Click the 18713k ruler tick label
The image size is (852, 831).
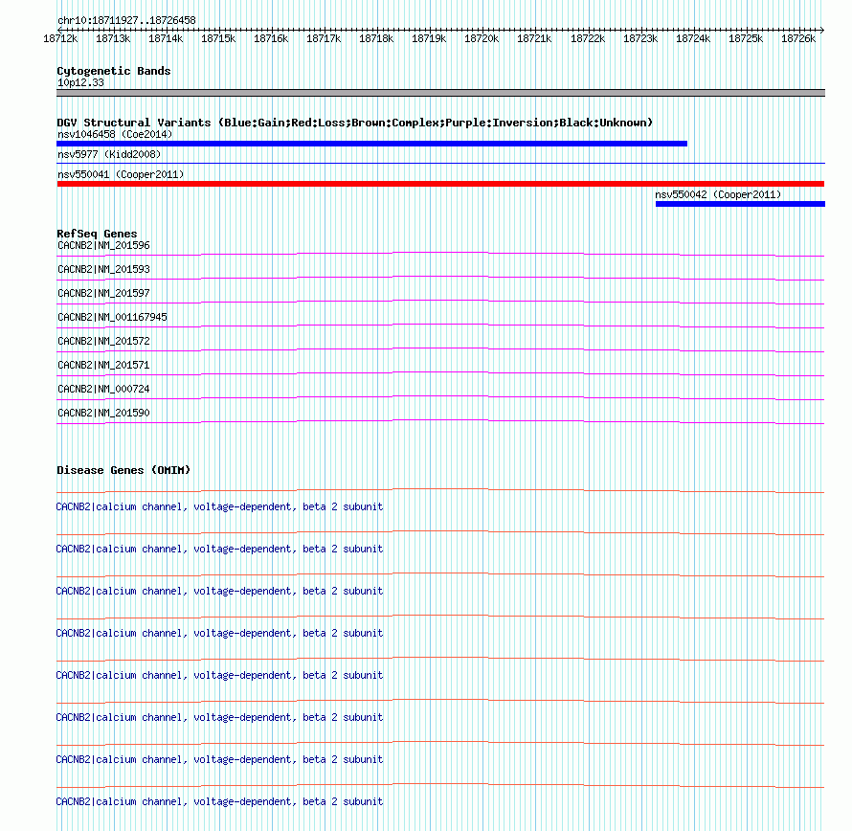click(113, 38)
